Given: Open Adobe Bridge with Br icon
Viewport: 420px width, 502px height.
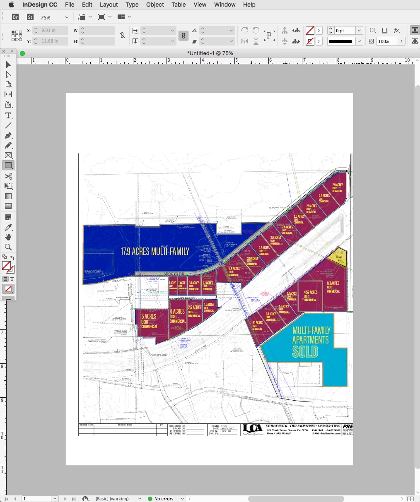Looking at the screenshot, I should tap(15, 17).
